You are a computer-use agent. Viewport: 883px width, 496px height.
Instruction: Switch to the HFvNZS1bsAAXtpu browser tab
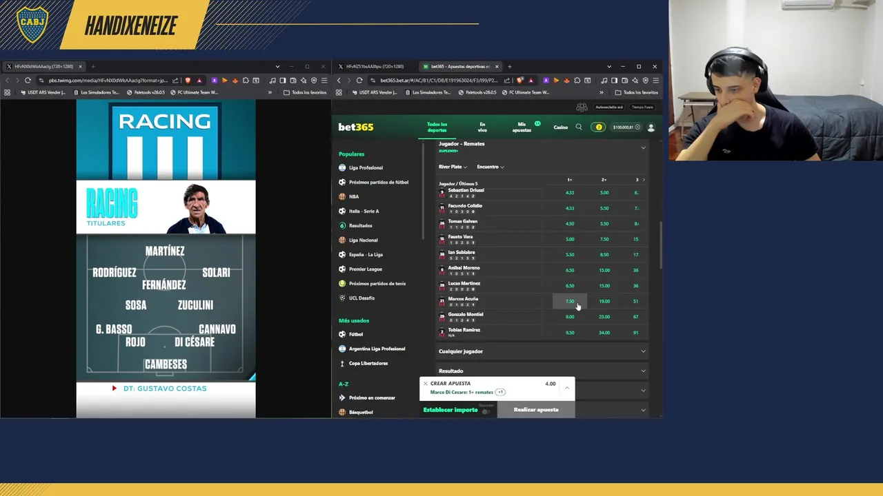click(x=376, y=67)
